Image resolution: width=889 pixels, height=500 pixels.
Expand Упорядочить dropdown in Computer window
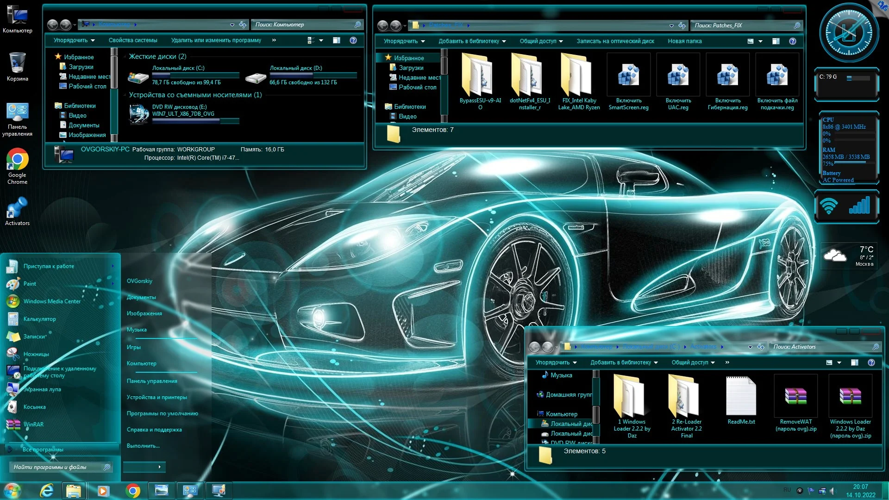point(74,40)
